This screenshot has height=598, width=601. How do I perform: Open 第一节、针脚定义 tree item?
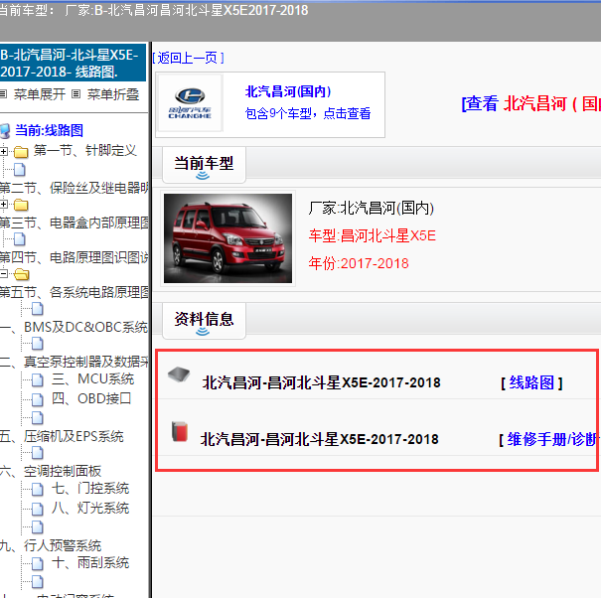pyautogui.click(x=85, y=150)
